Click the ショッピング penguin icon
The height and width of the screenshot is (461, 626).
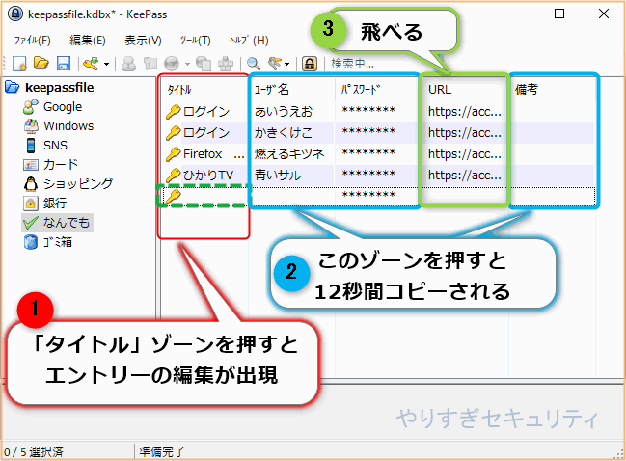tap(30, 184)
